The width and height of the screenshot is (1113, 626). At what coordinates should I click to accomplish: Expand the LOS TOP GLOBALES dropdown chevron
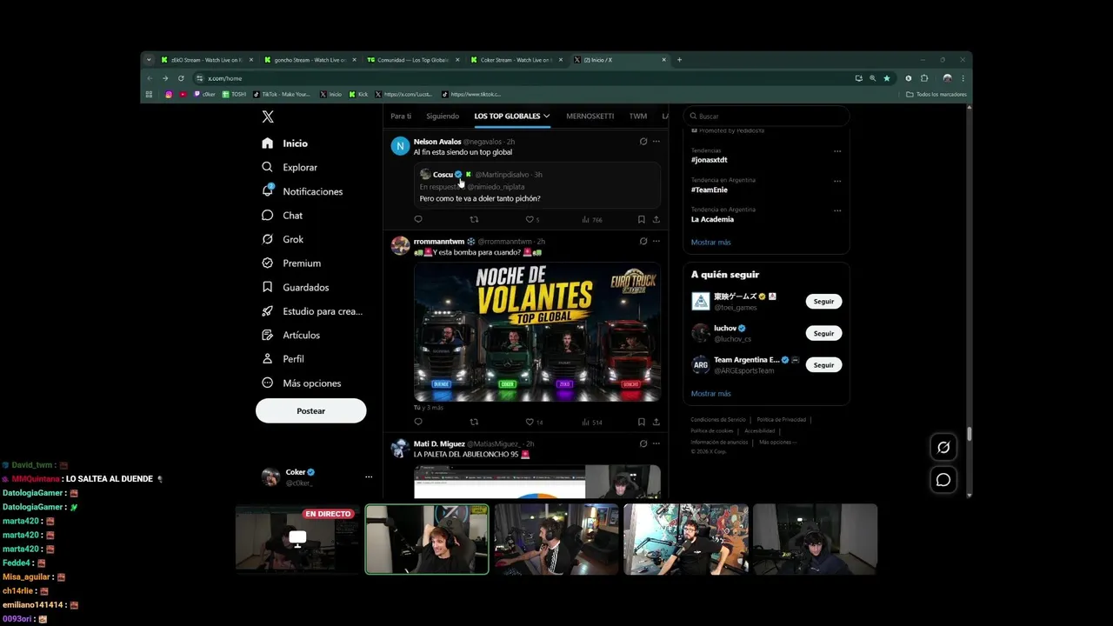(x=546, y=116)
